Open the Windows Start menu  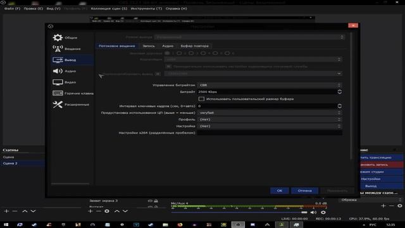pos(6,225)
